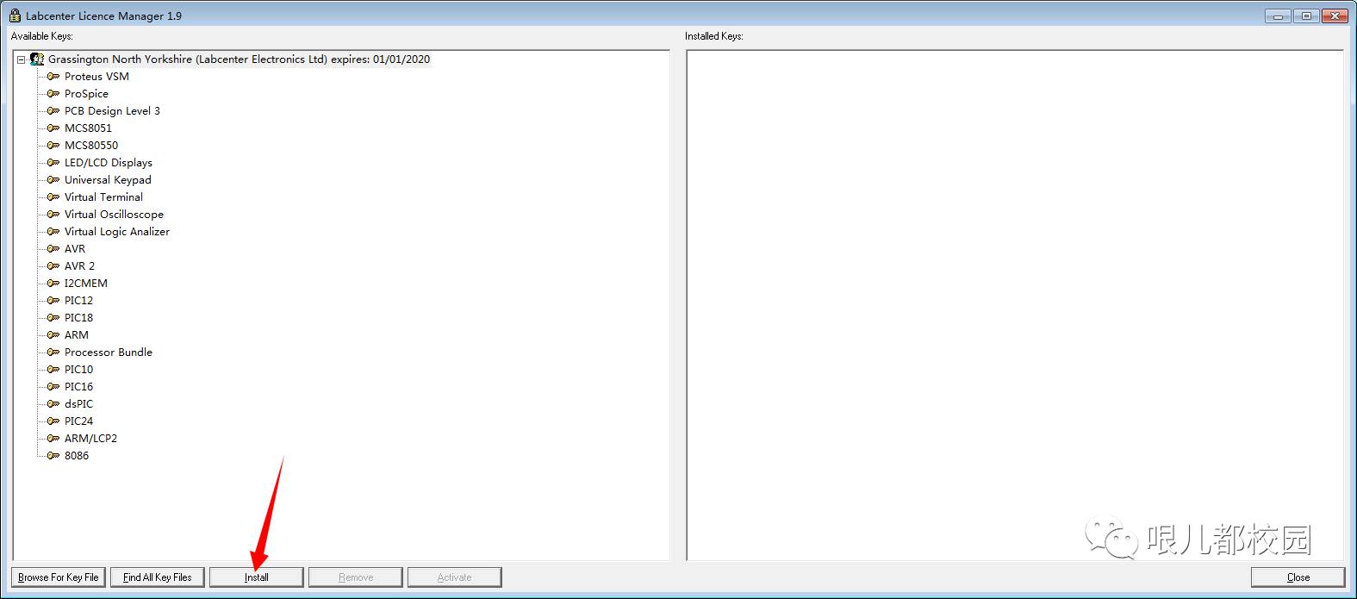
Task: Click the key icon for Virtual Logic Analizer
Action: click(53, 232)
